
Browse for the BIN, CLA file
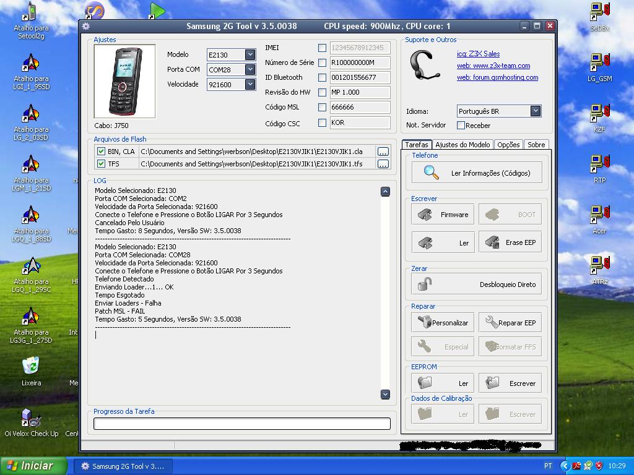click(x=383, y=152)
